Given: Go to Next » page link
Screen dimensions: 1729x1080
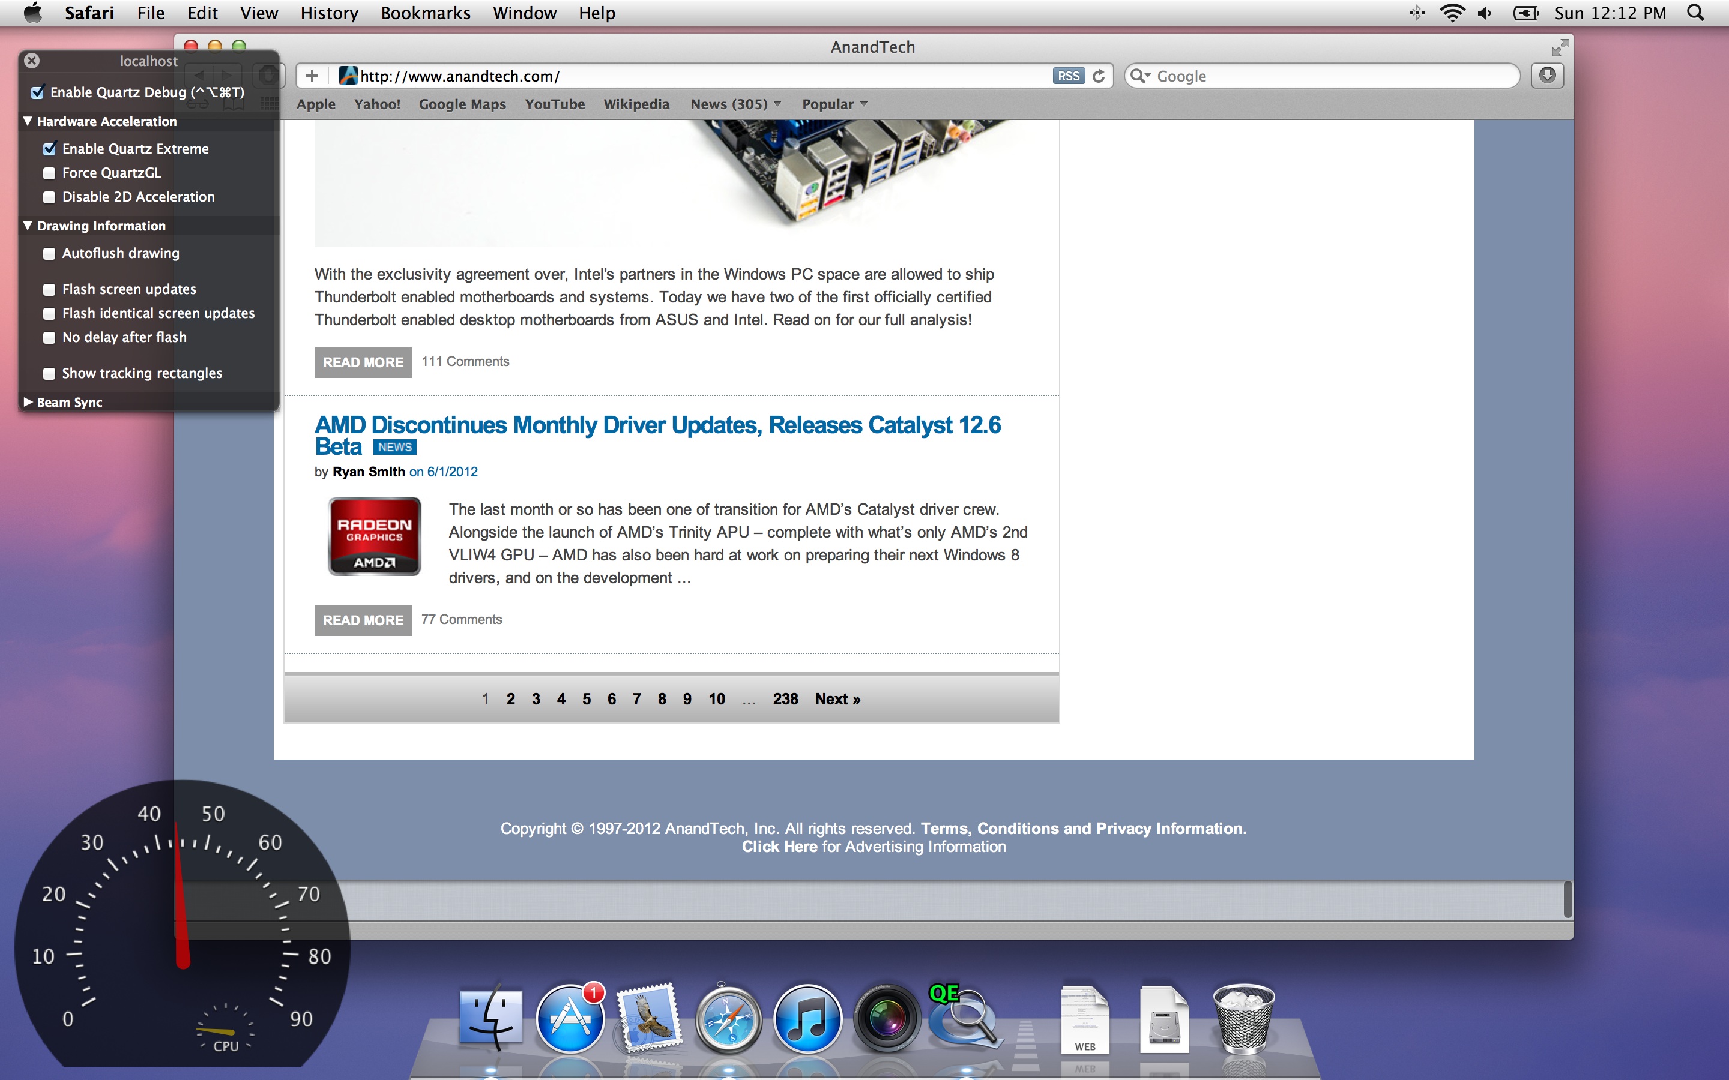Looking at the screenshot, I should pyautogui.click(x=837, y=698).
